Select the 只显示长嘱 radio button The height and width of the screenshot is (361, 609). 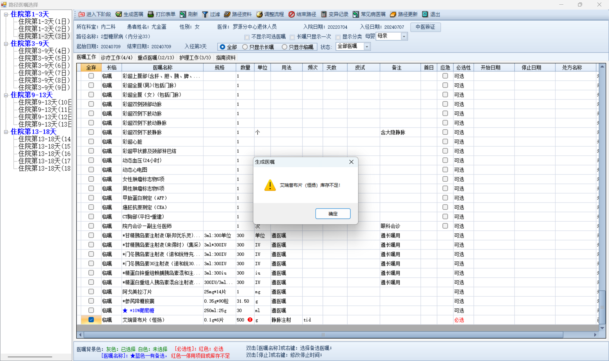coord(245,47)
